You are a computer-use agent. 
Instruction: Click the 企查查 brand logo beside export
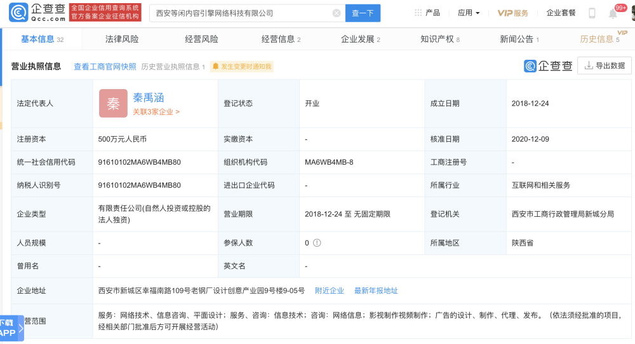(548, 65)
